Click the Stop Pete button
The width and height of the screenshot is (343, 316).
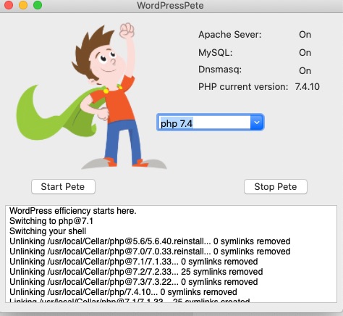click(x=276, y=186)
